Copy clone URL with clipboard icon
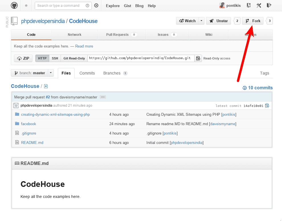The height and width of the screenshot is (221, 282). pyautogui.click(x=198, y=58)
